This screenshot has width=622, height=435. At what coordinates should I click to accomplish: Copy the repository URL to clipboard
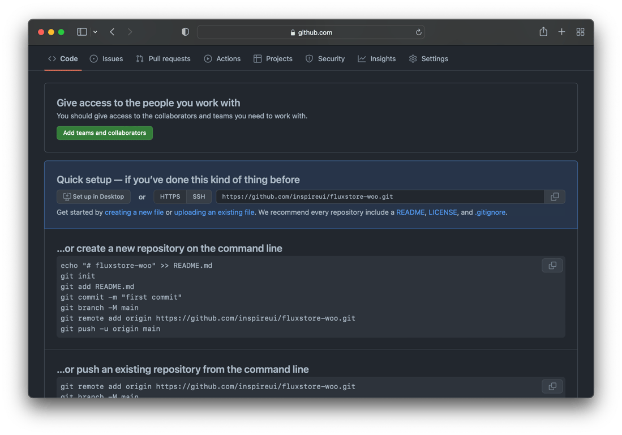coord(555,197)
